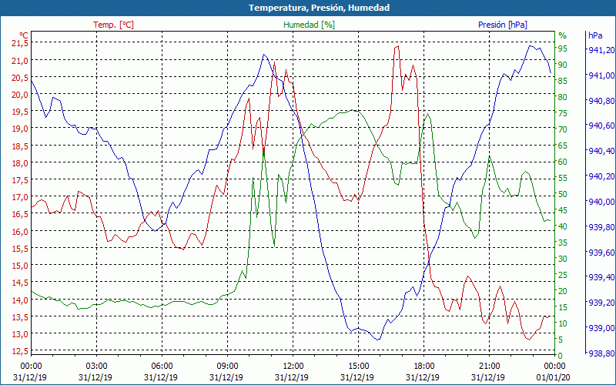Click the blue 'hPa' unit atop pressure axis
The height and width of the screenshot is (385, 616).
click(x=595, y=35)
